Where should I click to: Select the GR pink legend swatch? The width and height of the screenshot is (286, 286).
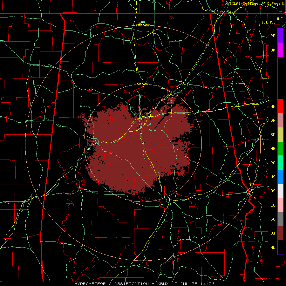click(x=281, y=120)
